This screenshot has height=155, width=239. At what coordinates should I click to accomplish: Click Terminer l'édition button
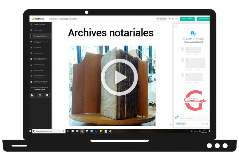[x=203, y=19]
